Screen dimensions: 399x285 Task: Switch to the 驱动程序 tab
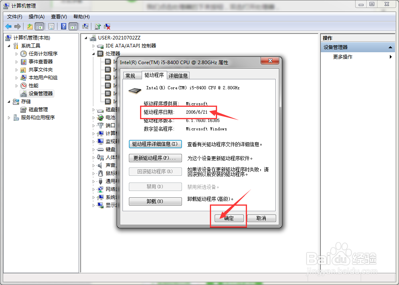(154, 75)
